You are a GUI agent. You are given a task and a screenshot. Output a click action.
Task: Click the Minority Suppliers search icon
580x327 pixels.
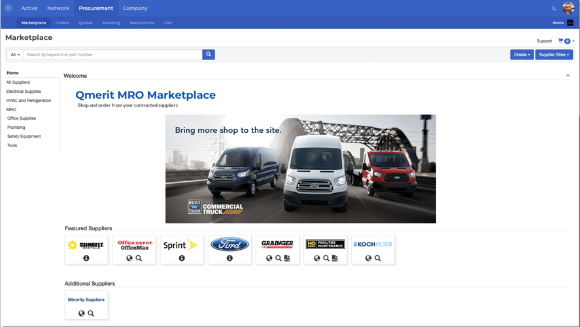tap(91, 313)
